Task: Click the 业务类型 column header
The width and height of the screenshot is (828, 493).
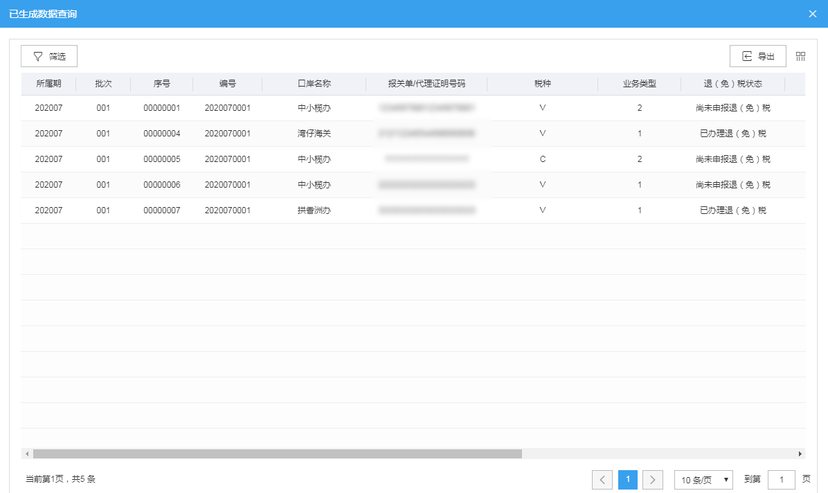Action: pyautogui.click(x=640, y=84)
